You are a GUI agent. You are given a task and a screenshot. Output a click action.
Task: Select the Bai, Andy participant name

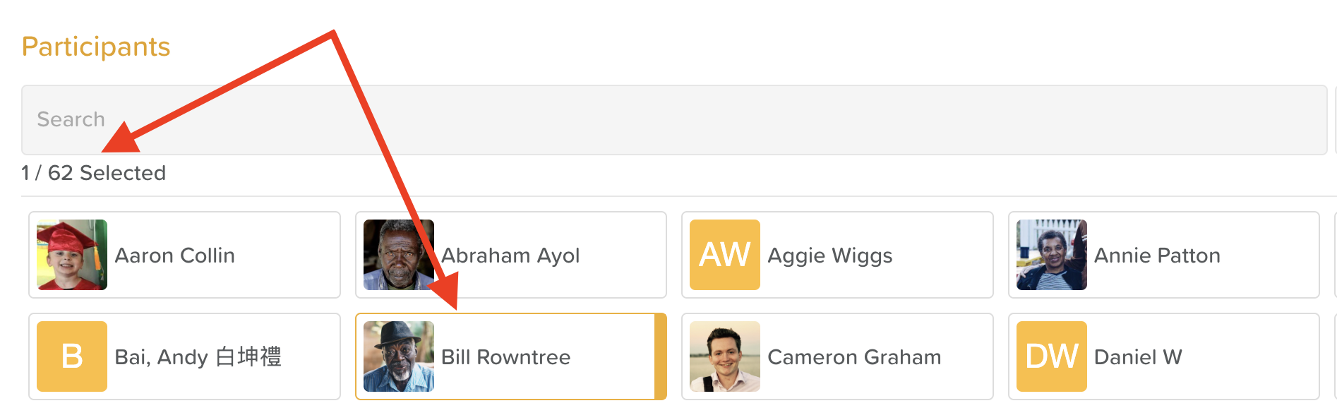(x=198, y=357)
